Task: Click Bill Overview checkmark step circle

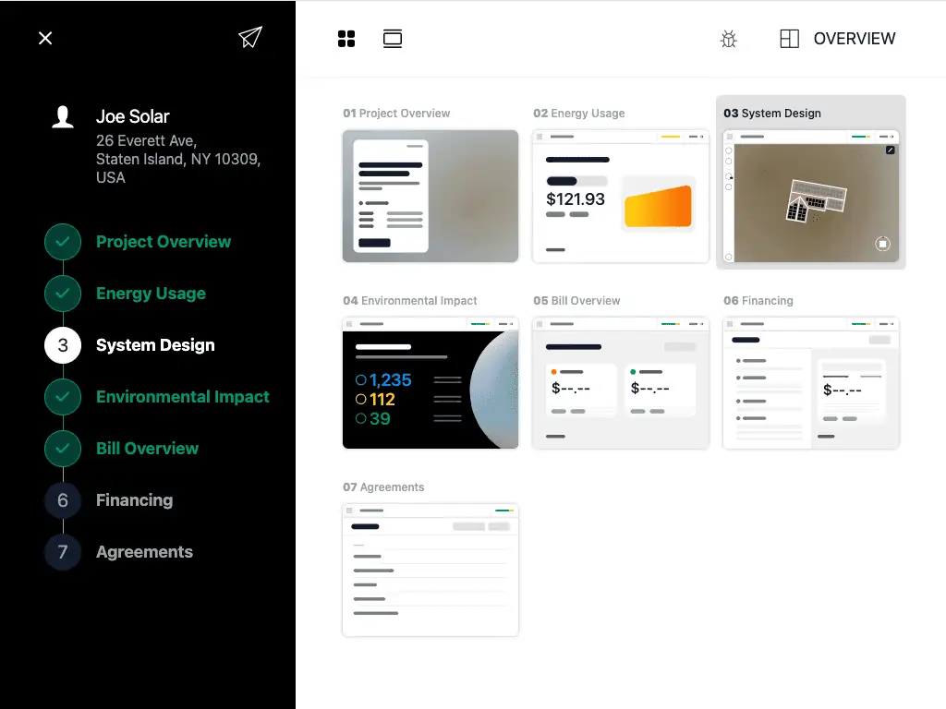Action: 63,449
